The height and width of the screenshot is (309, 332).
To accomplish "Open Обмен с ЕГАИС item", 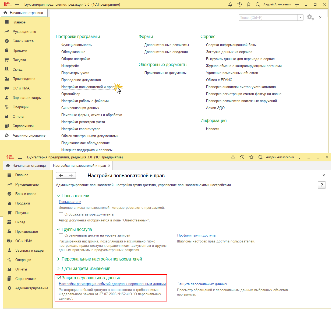I will pos(219,80).
